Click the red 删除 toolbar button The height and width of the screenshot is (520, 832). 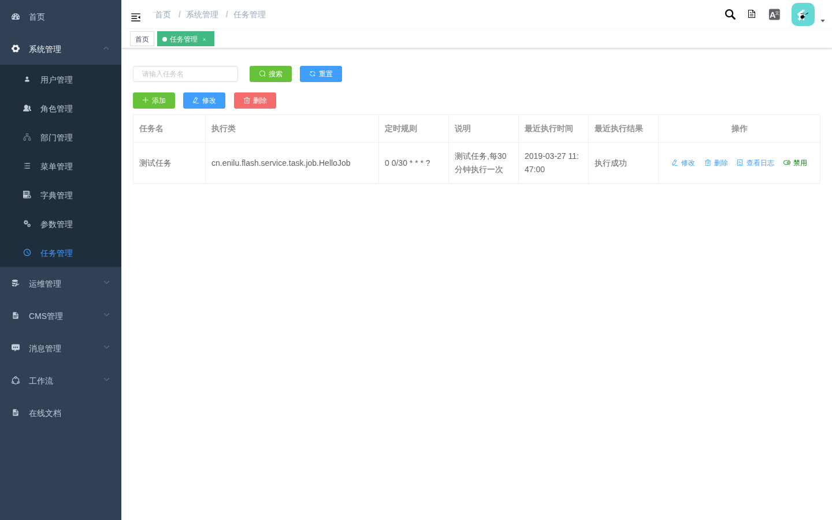coord(255,101)
